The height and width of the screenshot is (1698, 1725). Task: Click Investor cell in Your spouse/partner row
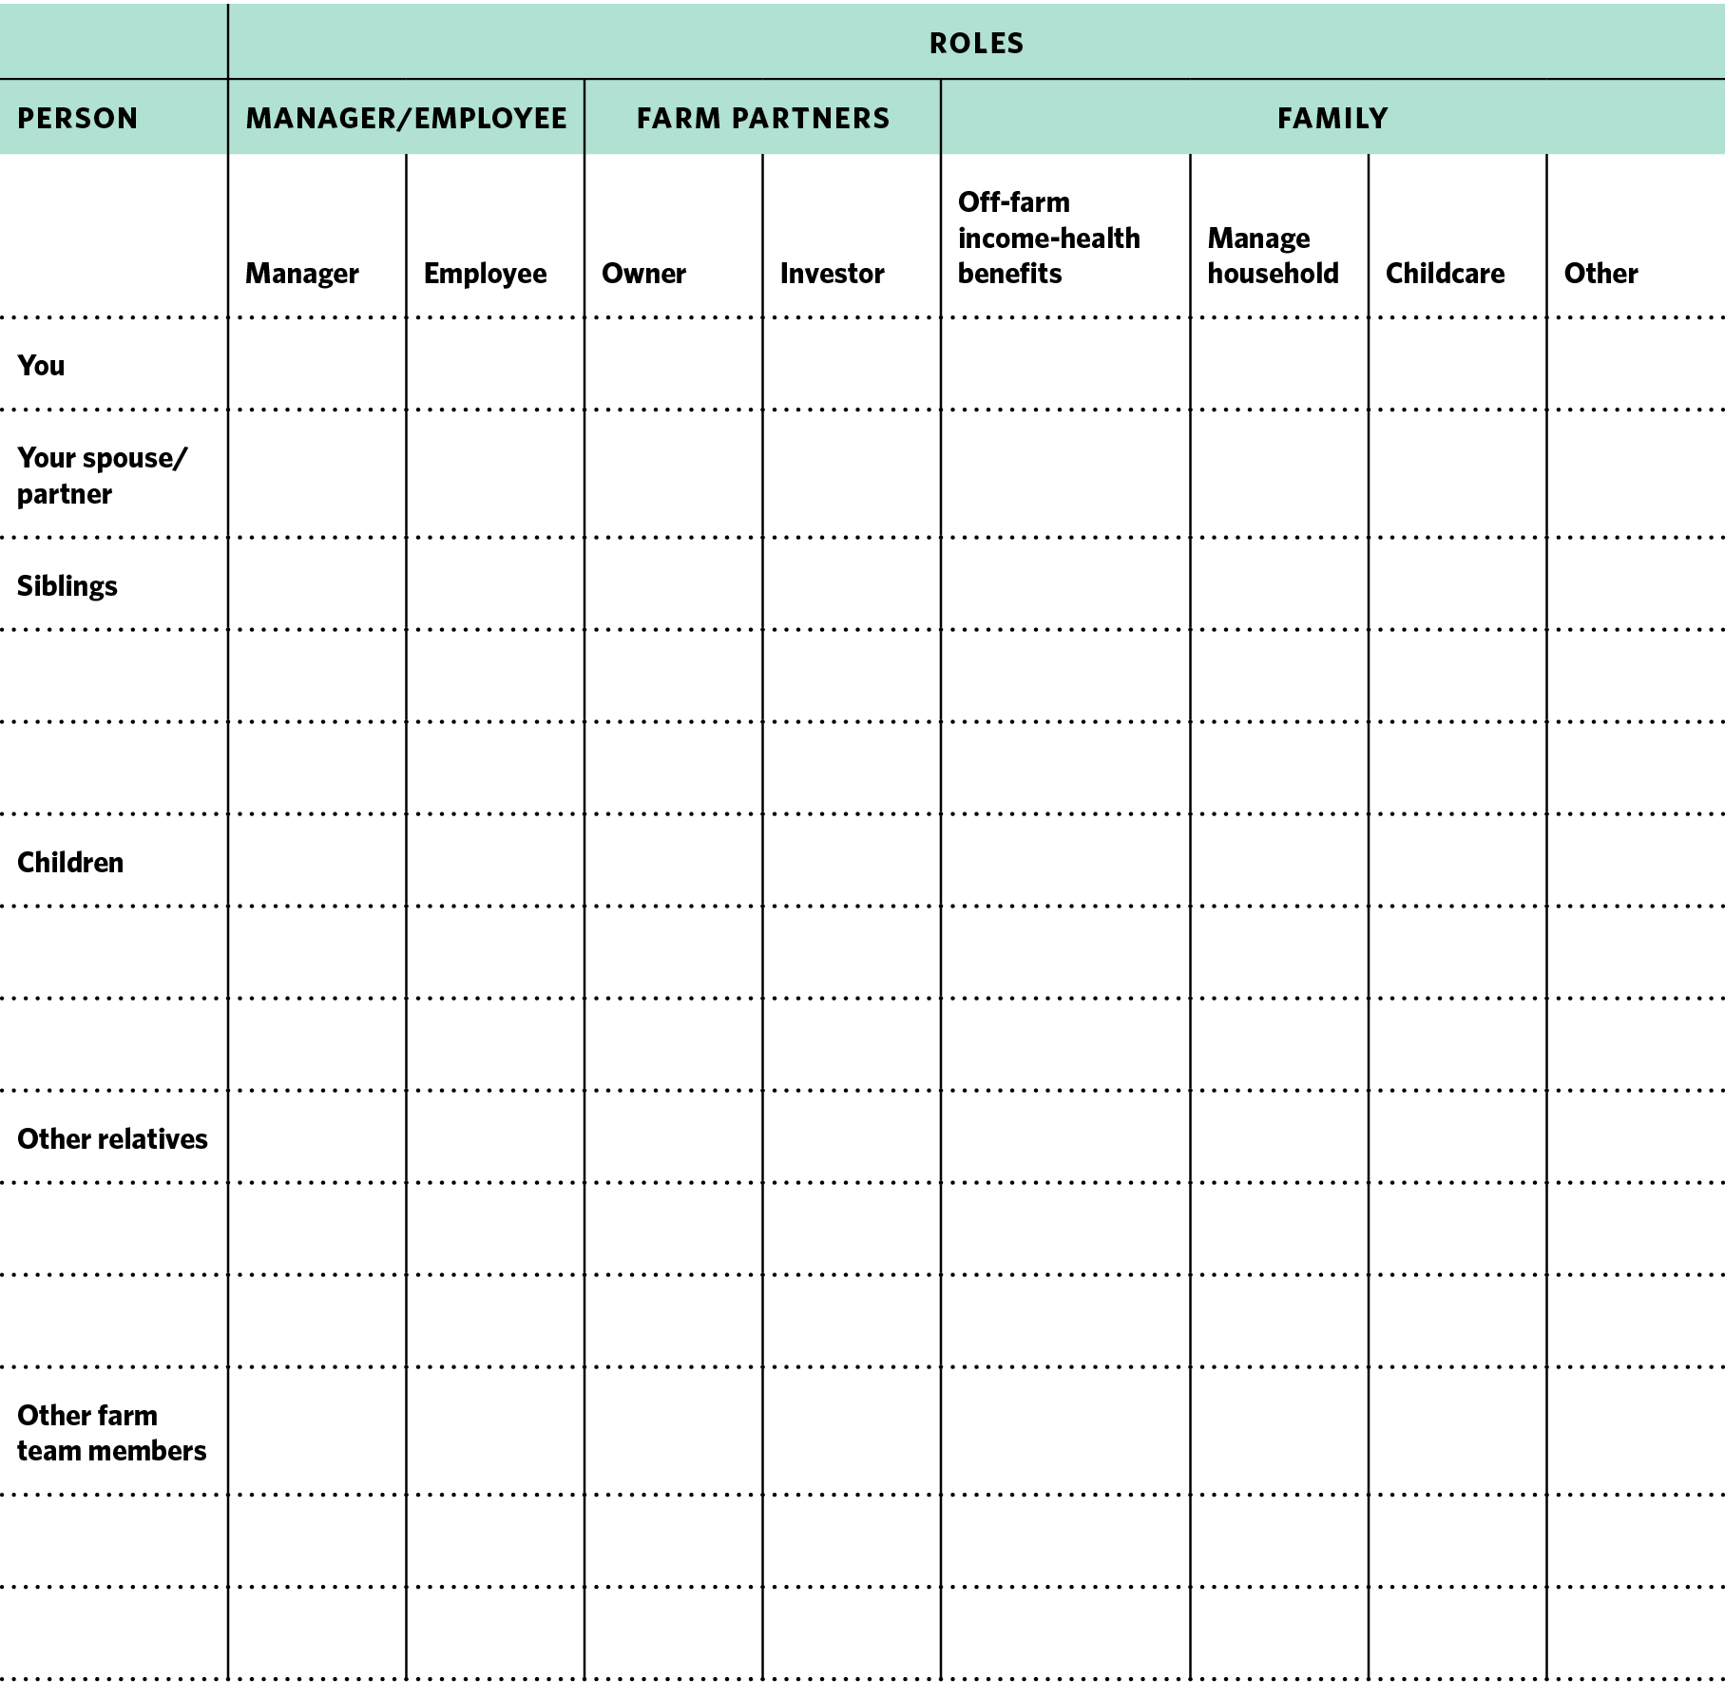pos(852,474)
